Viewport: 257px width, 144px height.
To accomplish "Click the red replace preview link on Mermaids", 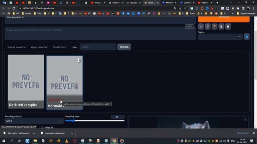I will 55,100.
